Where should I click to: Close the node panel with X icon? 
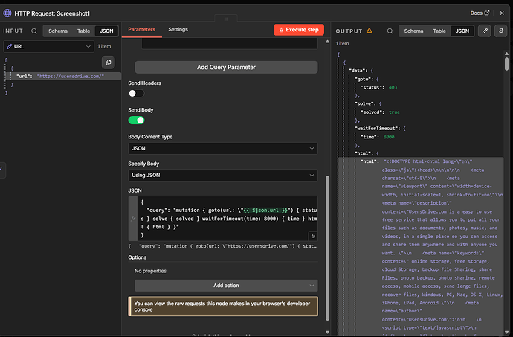(x=503, y=13)
